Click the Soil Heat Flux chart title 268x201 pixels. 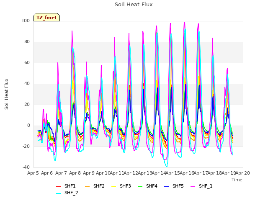(x=134, y=5)
